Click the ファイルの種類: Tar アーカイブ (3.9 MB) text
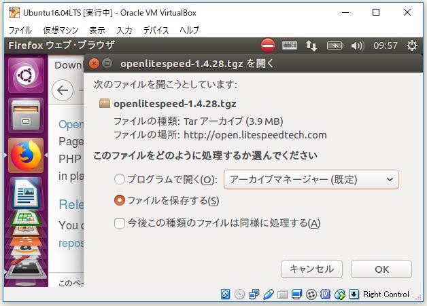Viewport: 427px width, 306px height. [x=199, y=121]
